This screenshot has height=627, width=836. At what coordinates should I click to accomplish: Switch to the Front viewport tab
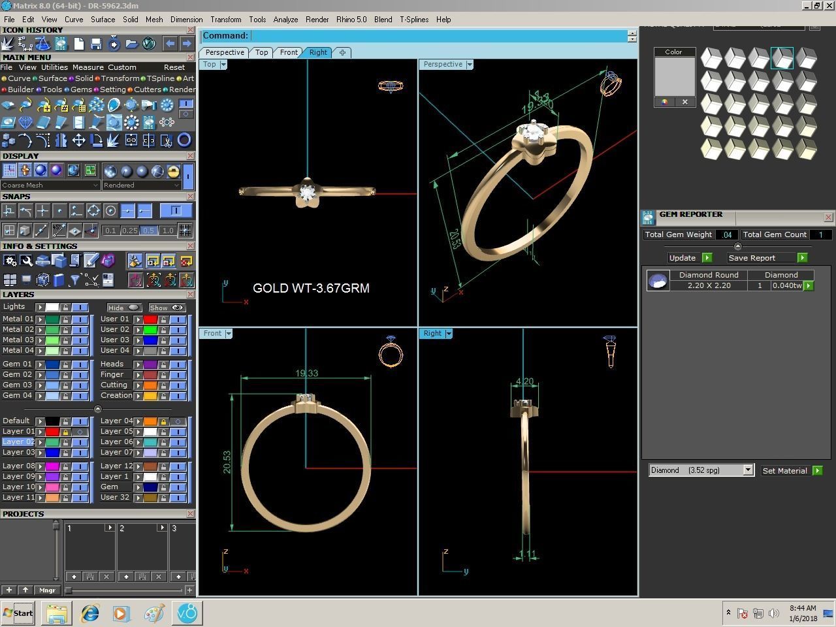tap(289, 52)
